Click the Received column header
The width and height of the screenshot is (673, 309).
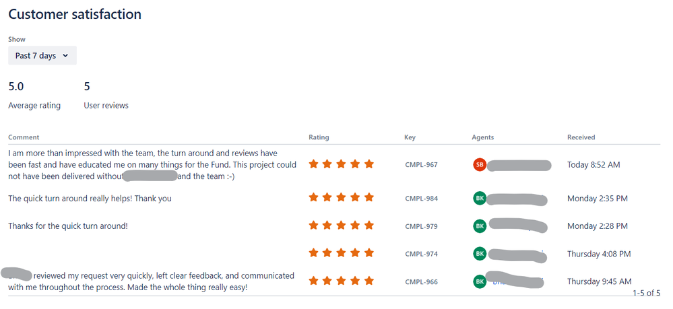(x=581, y=137)
